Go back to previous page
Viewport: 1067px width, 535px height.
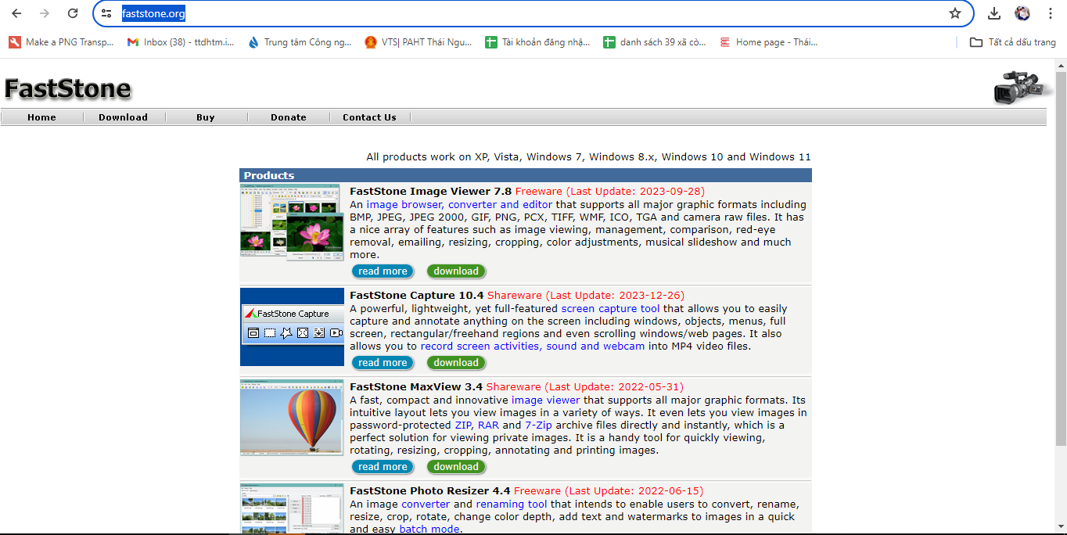16,13
